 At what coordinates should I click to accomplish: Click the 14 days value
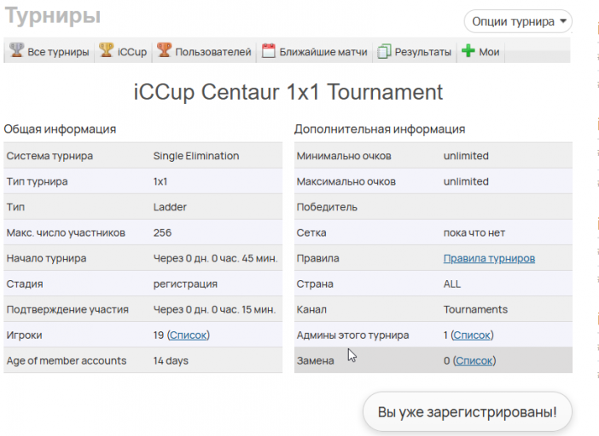171,360
